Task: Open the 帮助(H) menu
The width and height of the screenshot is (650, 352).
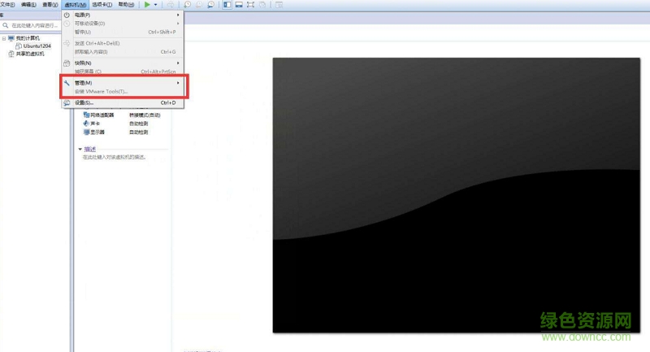Action: (x=126, y=5)
